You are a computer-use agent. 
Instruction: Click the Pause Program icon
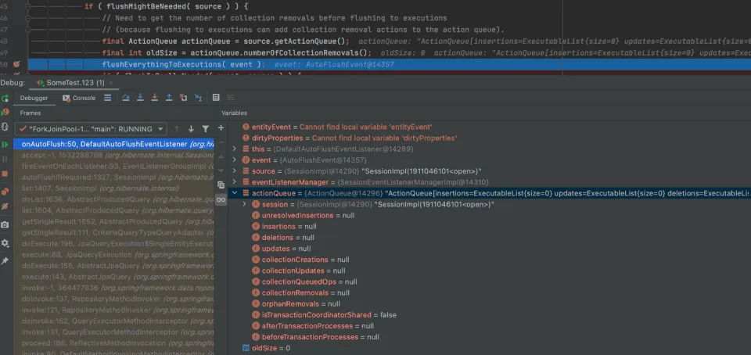pos(5,159)
